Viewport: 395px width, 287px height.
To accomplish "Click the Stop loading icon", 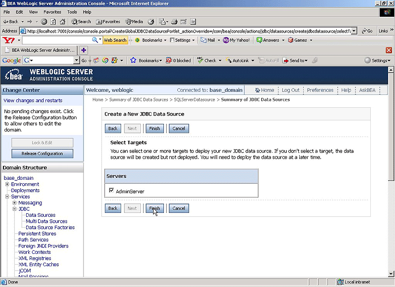I will click(x=44, y=22).
